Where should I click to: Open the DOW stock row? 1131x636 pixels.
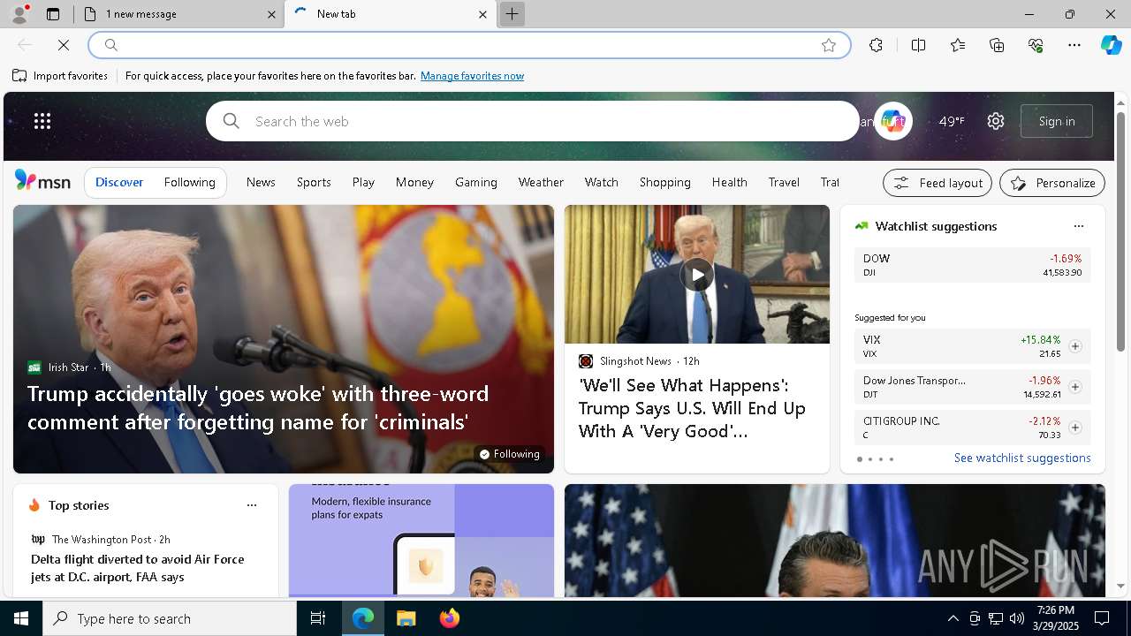click(972, 265)
